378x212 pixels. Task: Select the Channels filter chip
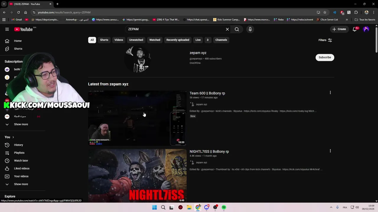(x=221, y=40)
